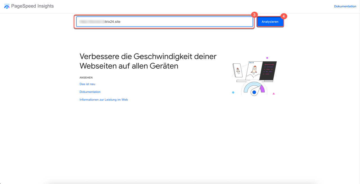Open the Dokumentation link in header
The height and width of the screenshot is (184, 360).
tap(345, 6)
